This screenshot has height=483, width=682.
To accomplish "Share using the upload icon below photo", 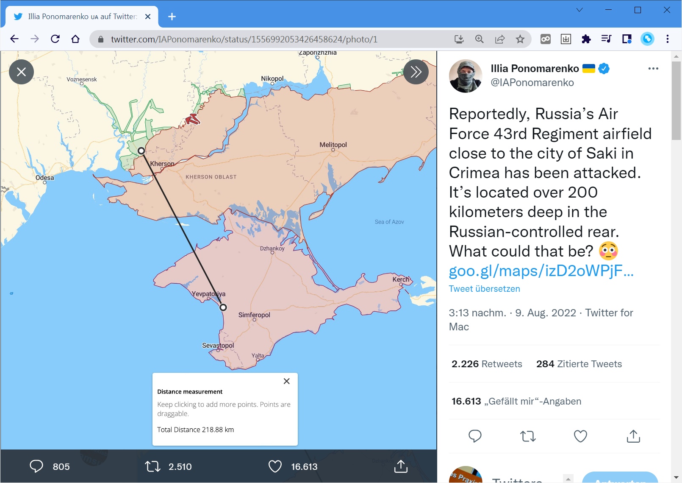I will pos(401,466).
